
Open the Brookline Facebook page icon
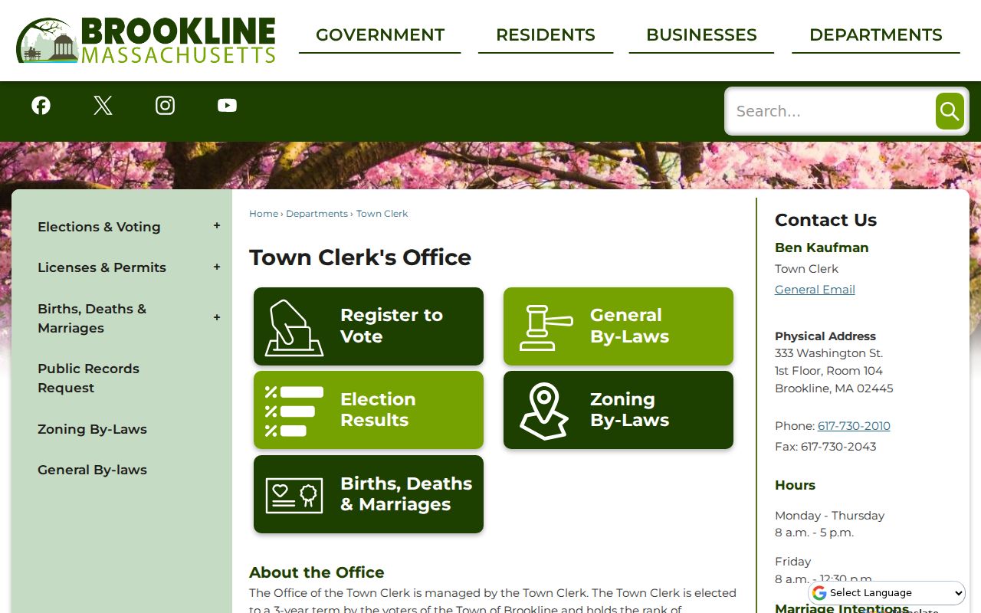click(x=41, y=105)
